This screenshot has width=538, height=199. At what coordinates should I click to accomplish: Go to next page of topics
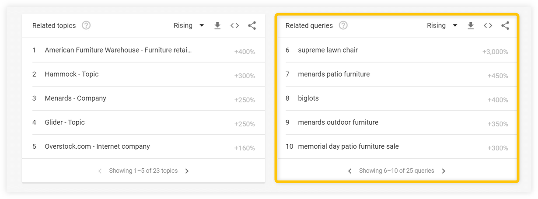pos(187,171)
